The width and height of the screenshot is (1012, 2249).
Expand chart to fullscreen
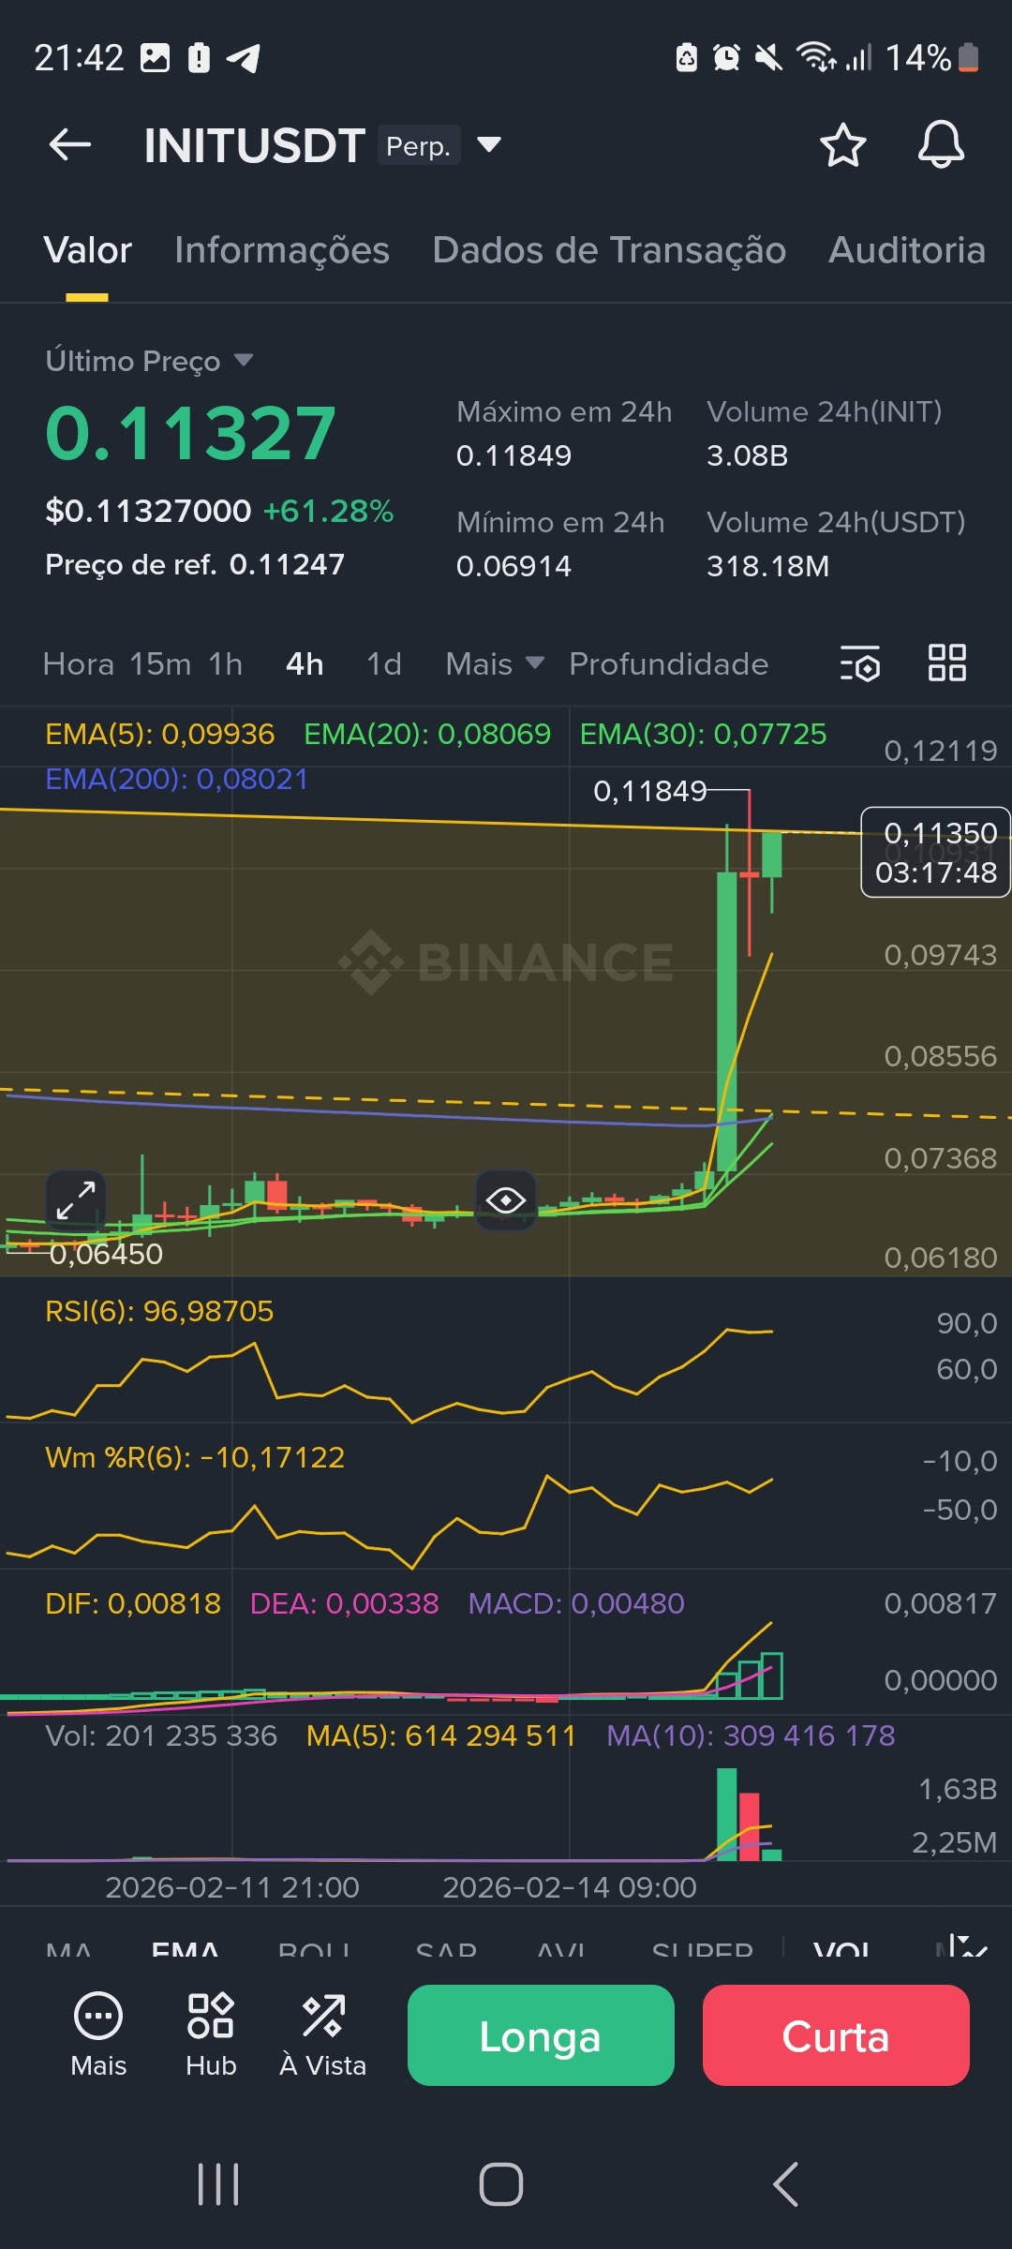[76, 1199]
